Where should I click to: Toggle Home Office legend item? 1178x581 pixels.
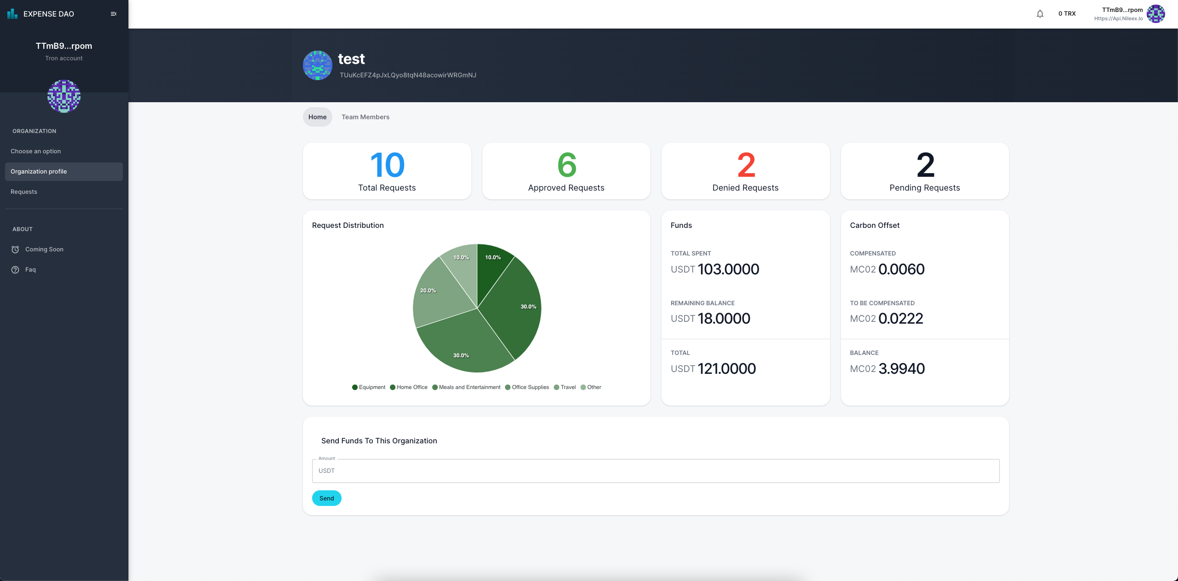(409, 387)
